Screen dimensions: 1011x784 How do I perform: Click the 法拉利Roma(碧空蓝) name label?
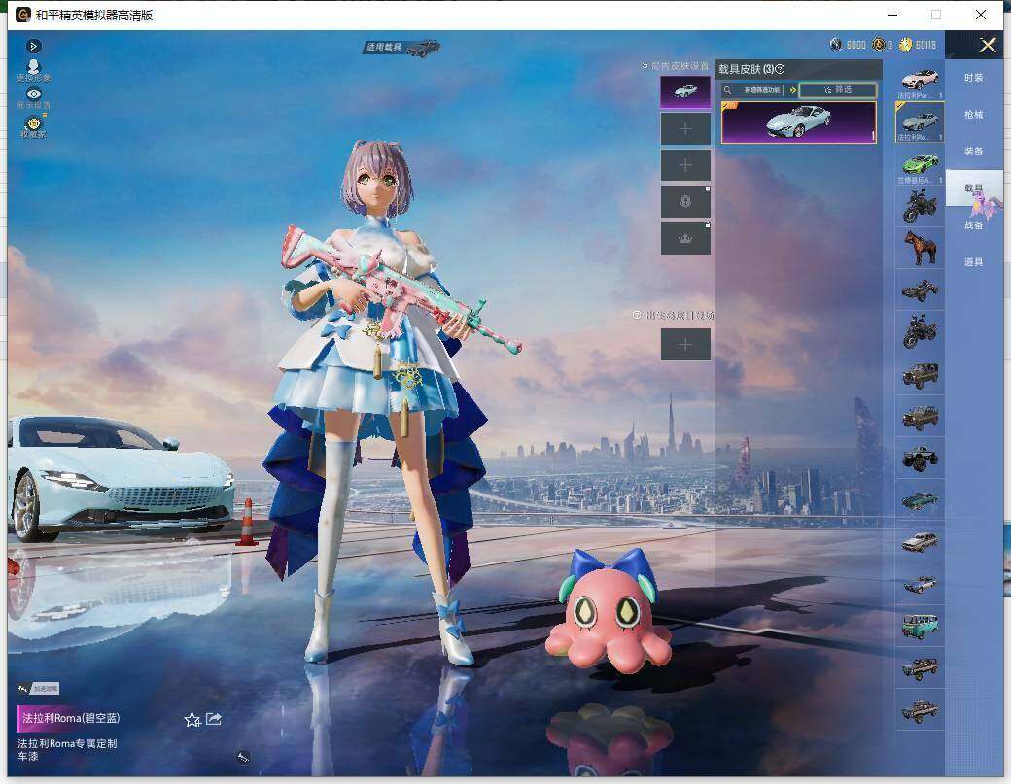pos(71,718)
